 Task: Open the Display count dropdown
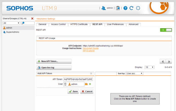coord(149,67)
